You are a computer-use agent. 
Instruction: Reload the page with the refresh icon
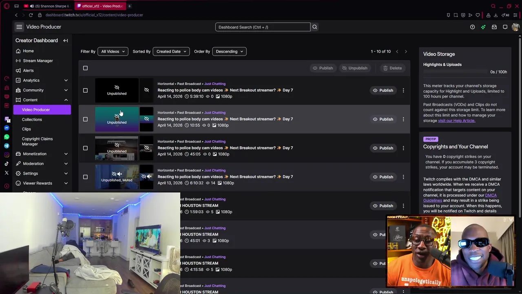pyautogui.click(x=31, y=15)
